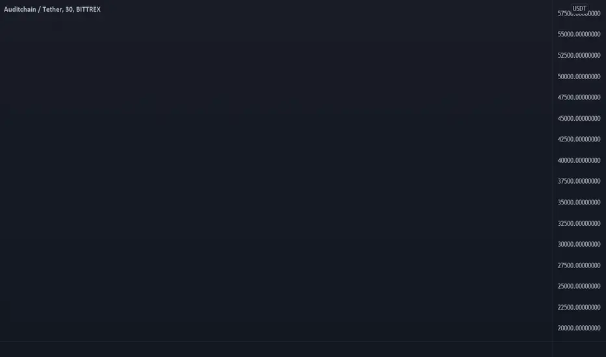606x357 pixels.
Task: Click the 27500.00000000 price level label
Action: click(579, 265)
